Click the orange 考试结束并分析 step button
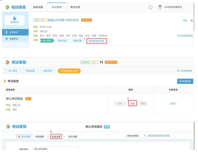The width and height of the screenshot is (198, 152). click(x=69, y=71)
